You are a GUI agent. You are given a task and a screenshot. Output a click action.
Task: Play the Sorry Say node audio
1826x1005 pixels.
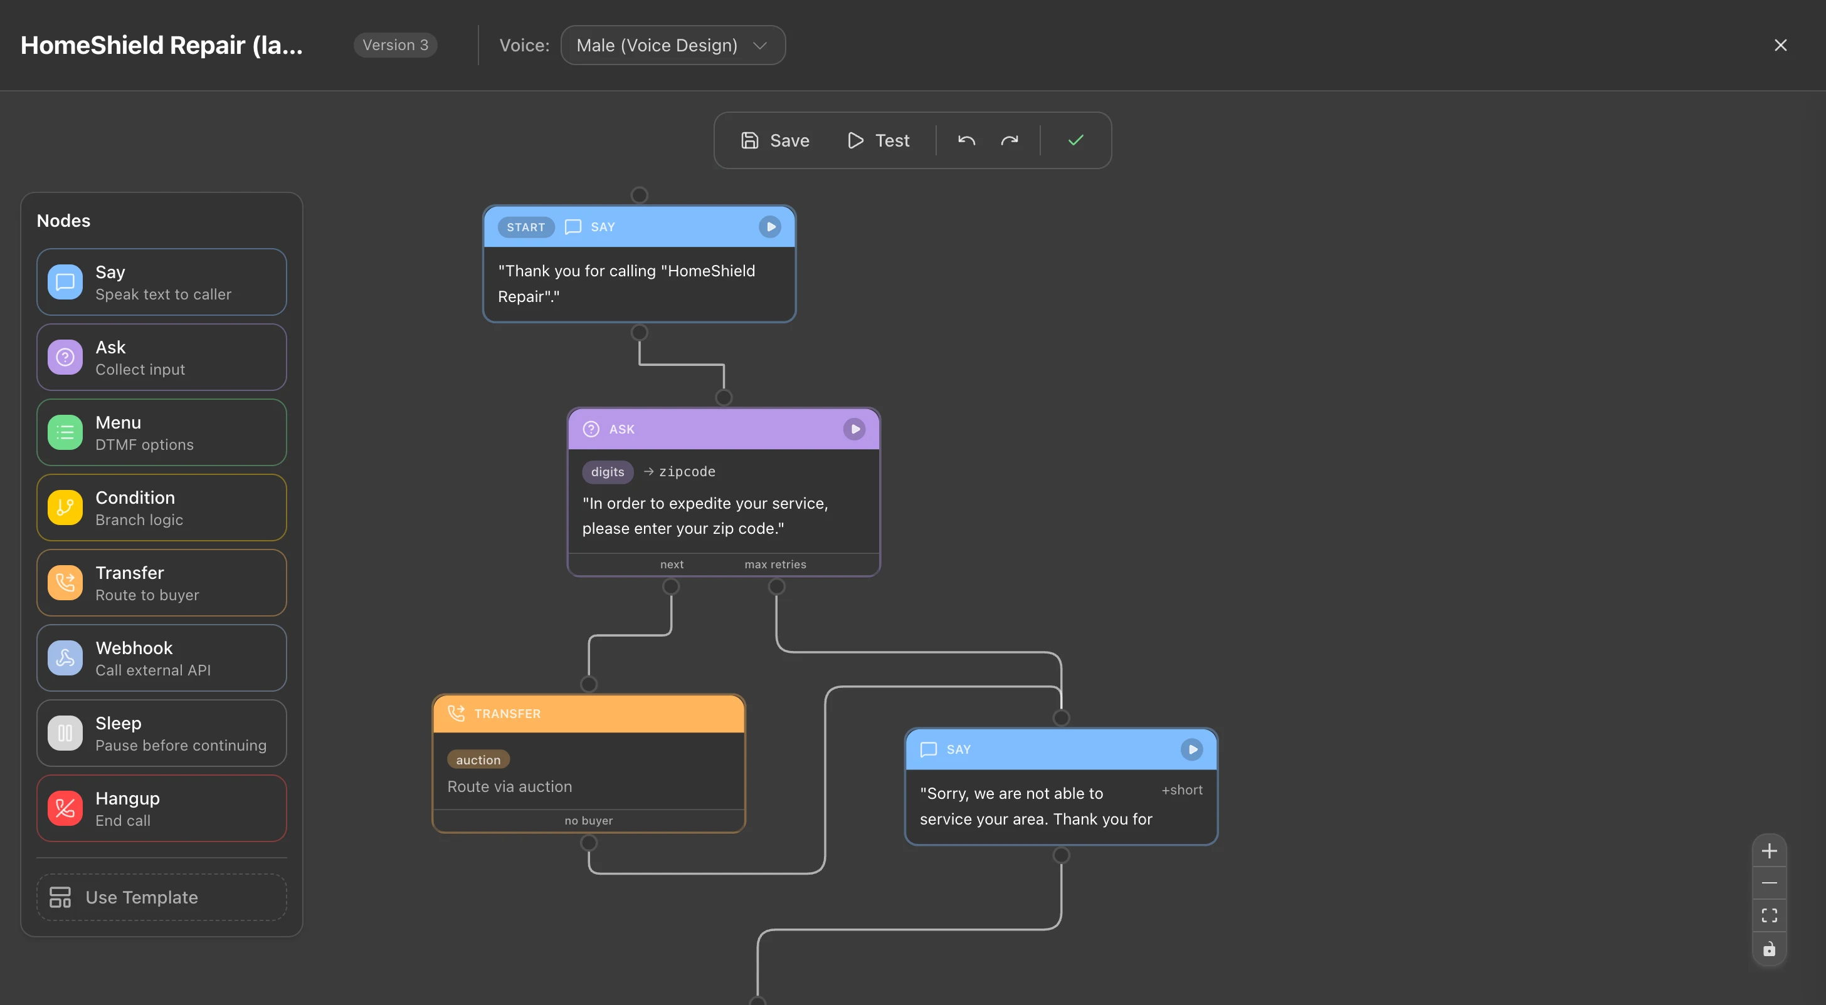1192,749
